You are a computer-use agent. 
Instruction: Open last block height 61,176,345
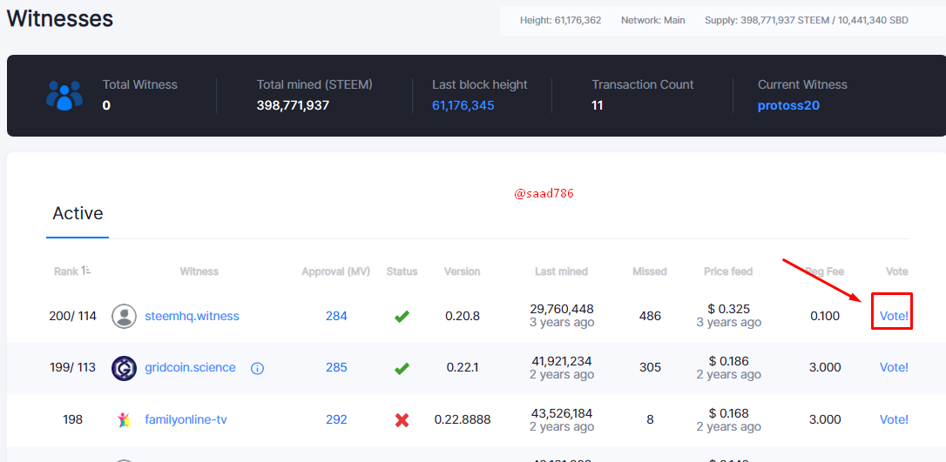pyautogui.click(x=463, y=105)
